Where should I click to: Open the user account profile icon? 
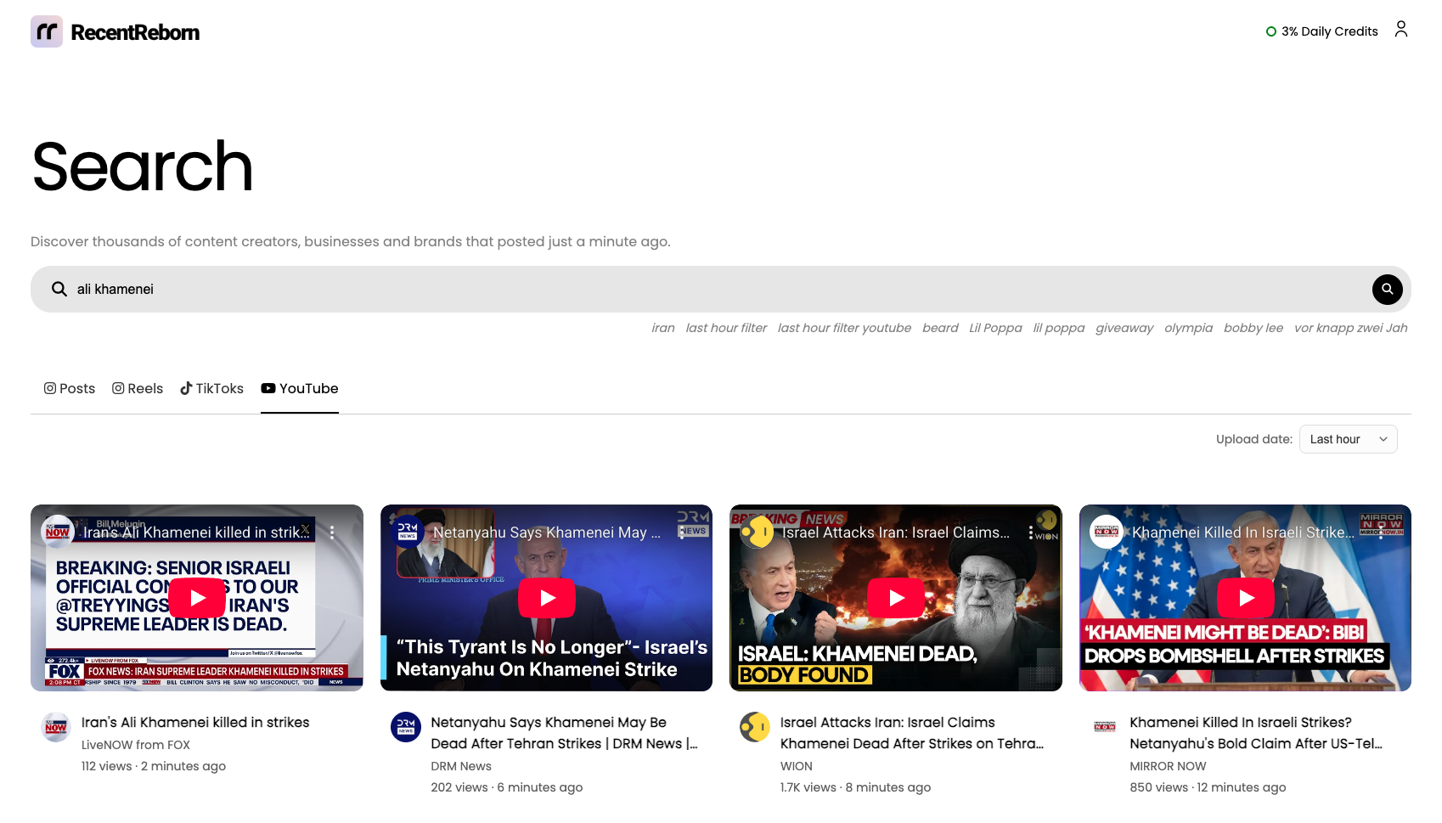(1400, 30)
